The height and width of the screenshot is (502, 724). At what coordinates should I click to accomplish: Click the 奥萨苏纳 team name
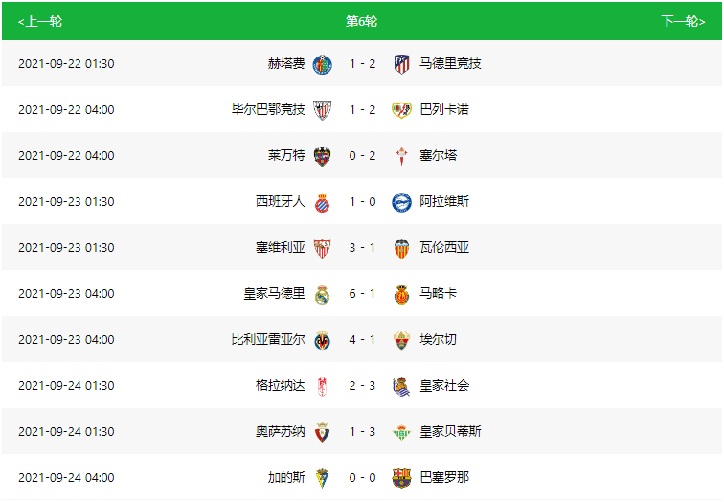pyautogui.click(x=281, y=431)
